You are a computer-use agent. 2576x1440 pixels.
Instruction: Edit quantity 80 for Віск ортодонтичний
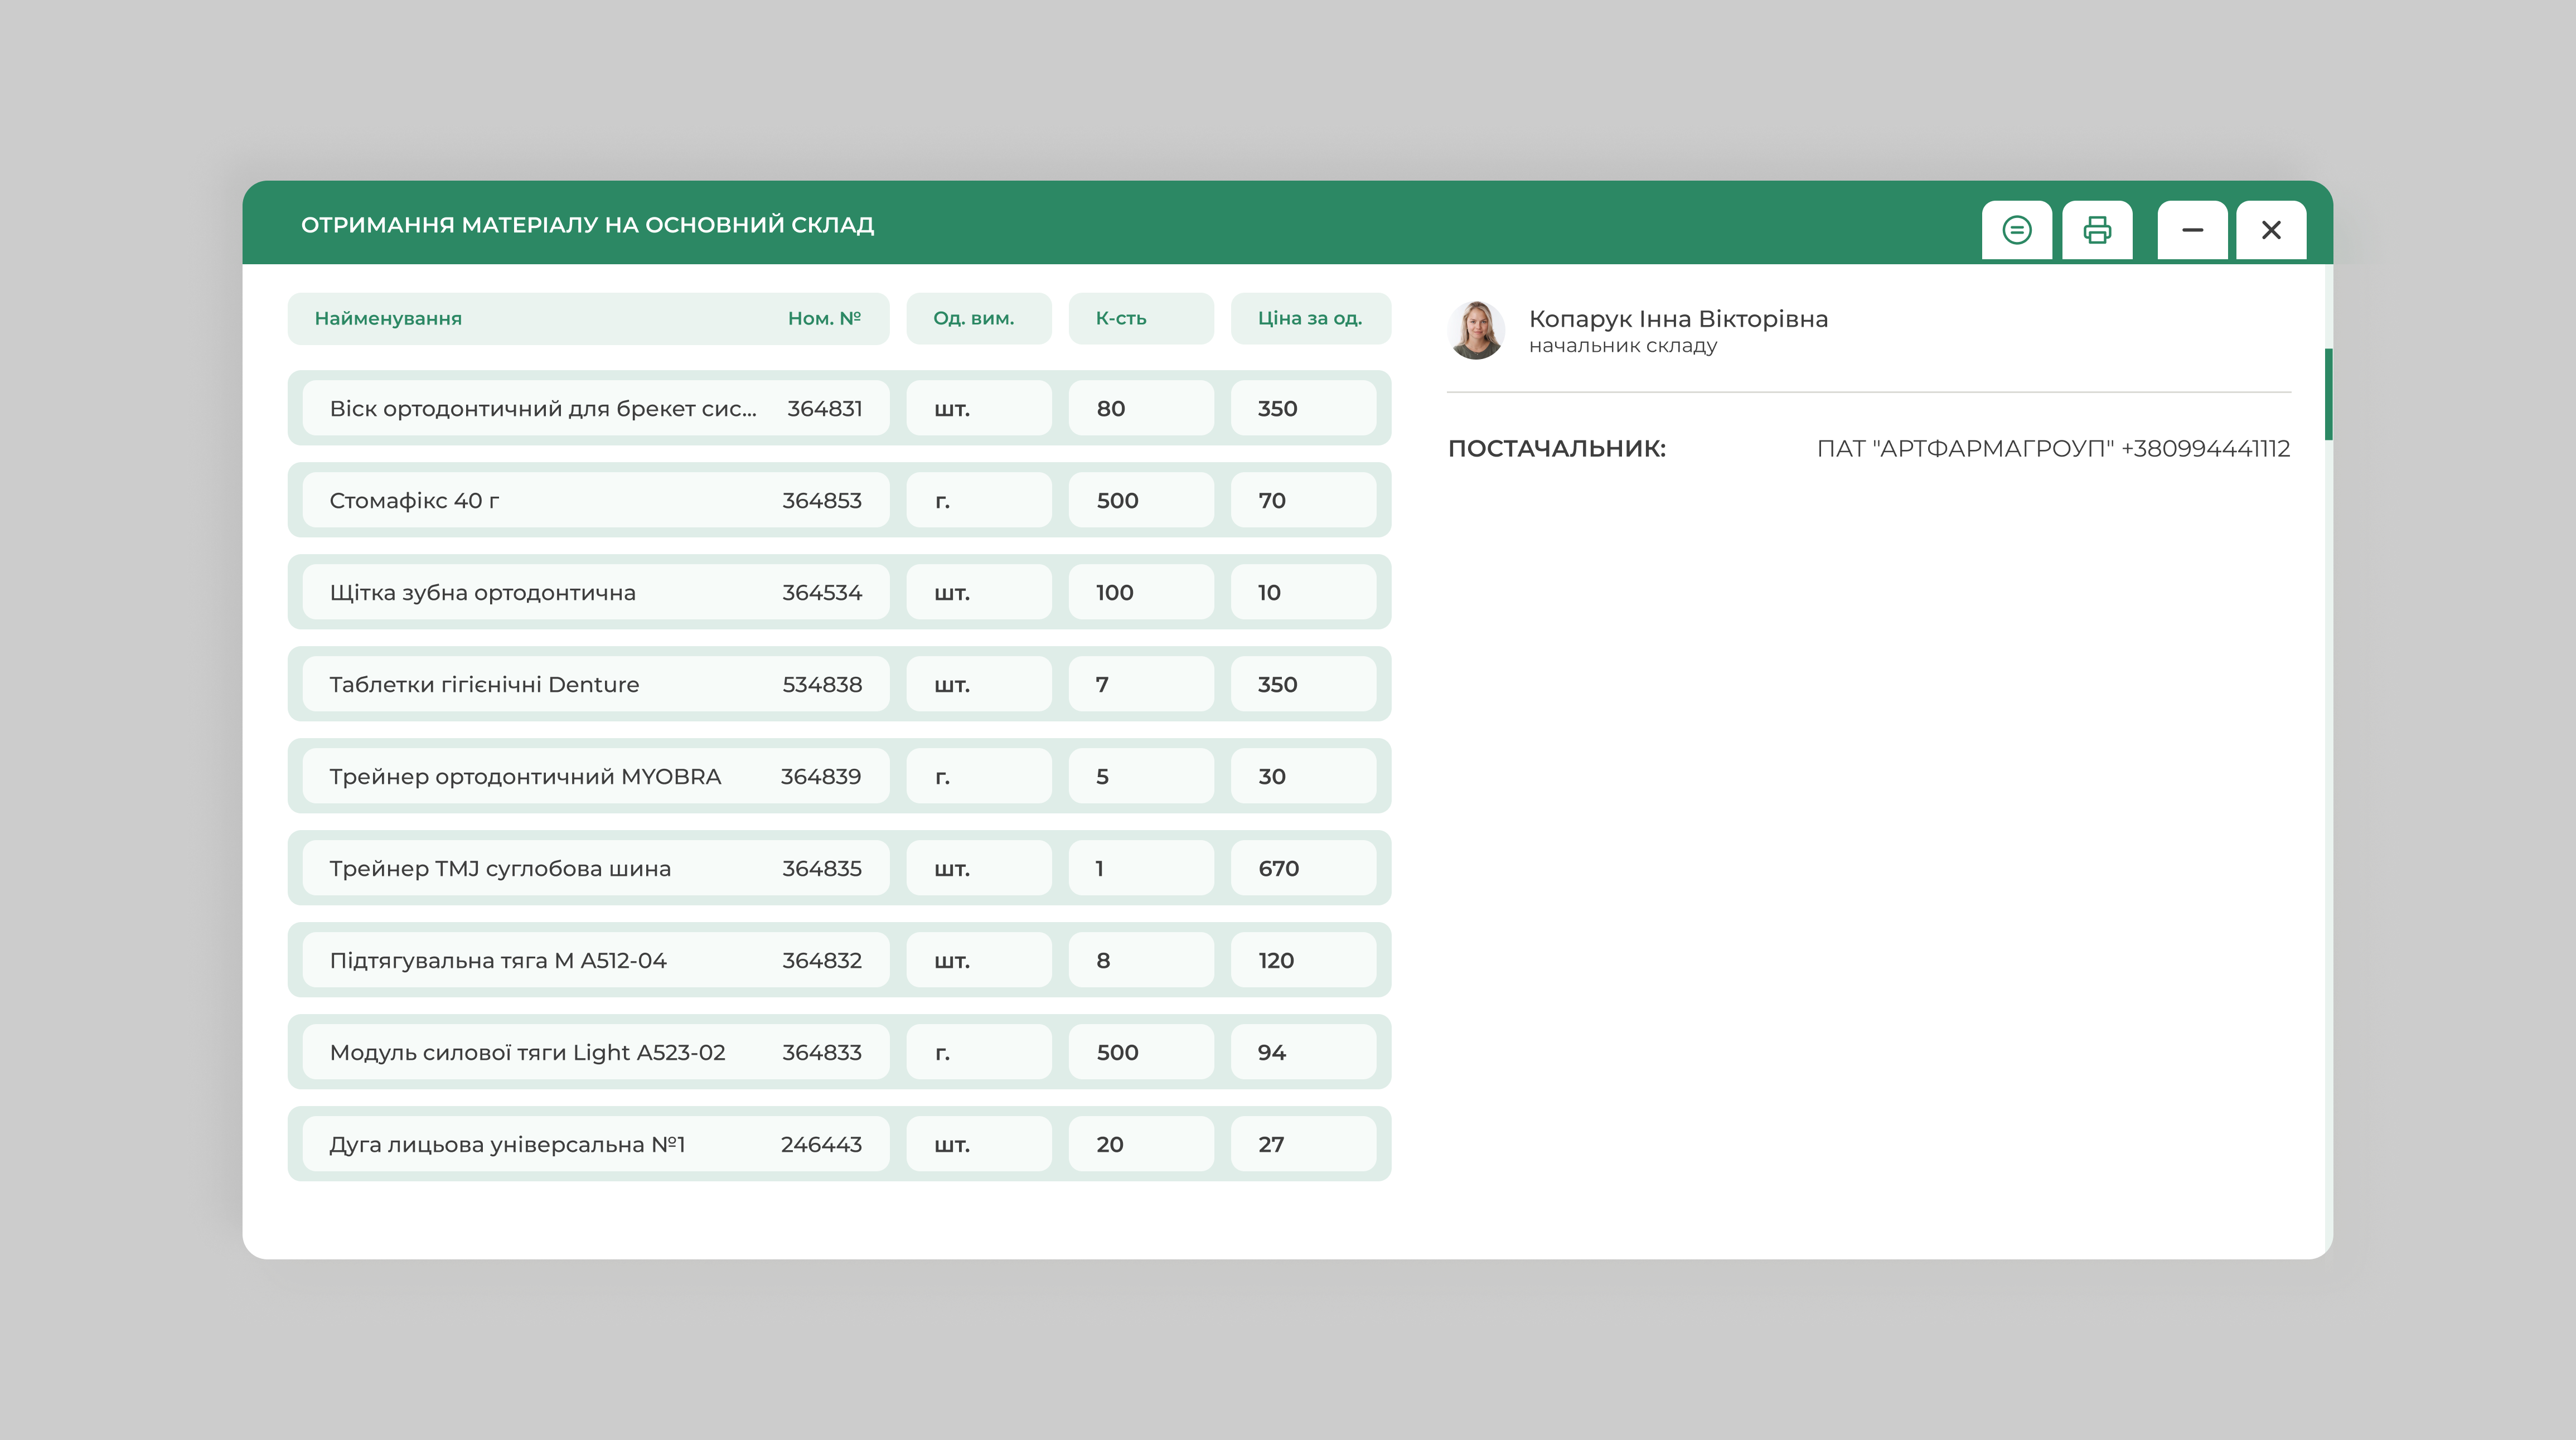pos(1140,408)
